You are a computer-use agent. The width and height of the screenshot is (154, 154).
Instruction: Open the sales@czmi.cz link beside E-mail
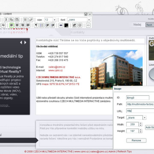pyautogui.click(x=57, y=67)
